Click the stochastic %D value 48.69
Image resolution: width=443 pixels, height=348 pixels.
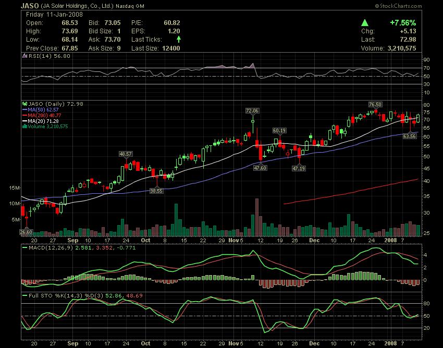[134, 296]
